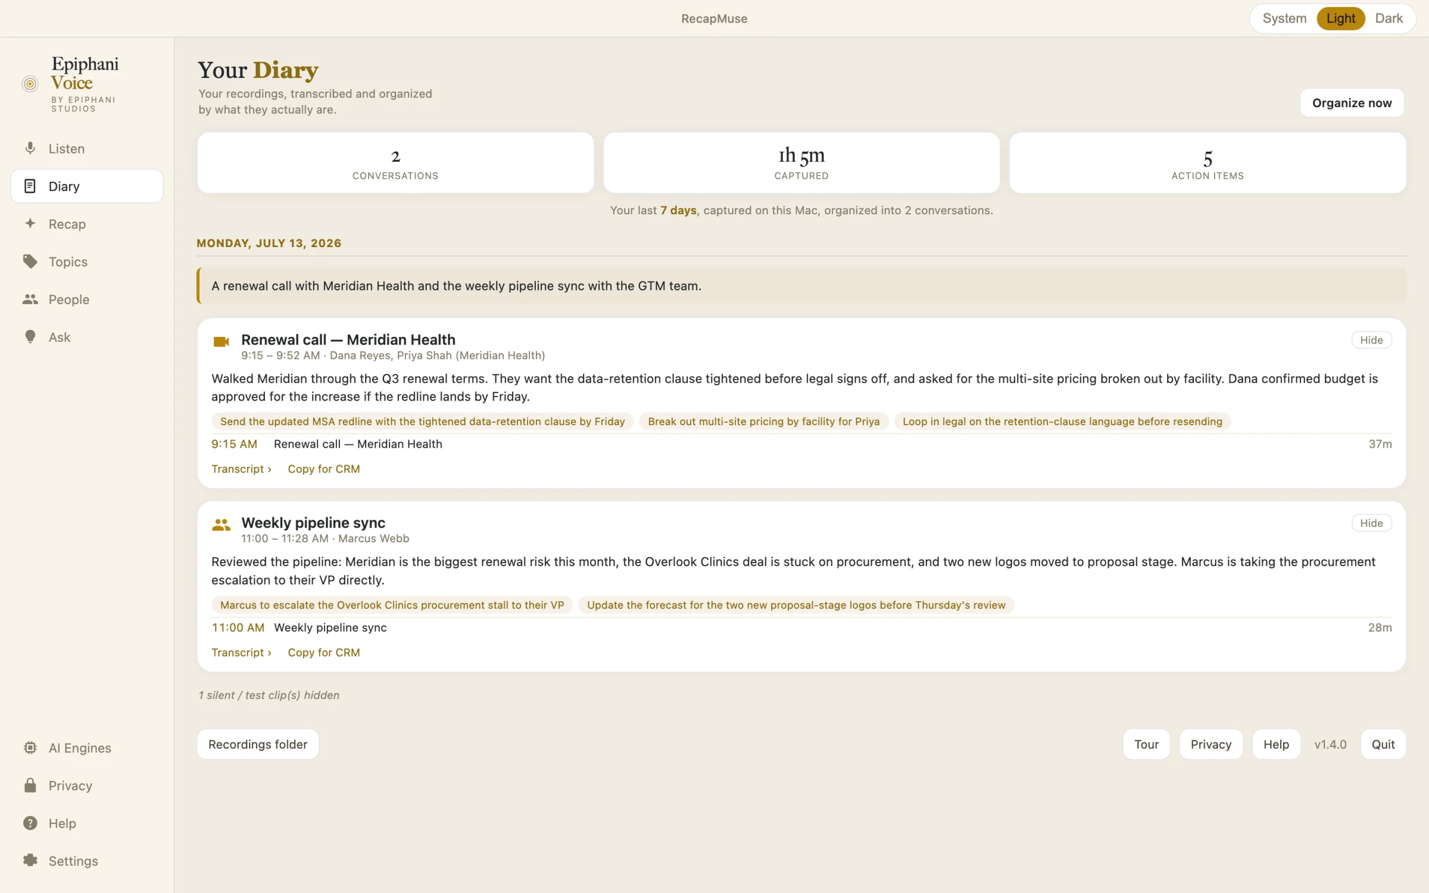Start the Tour from the footer

point(1146,744)
